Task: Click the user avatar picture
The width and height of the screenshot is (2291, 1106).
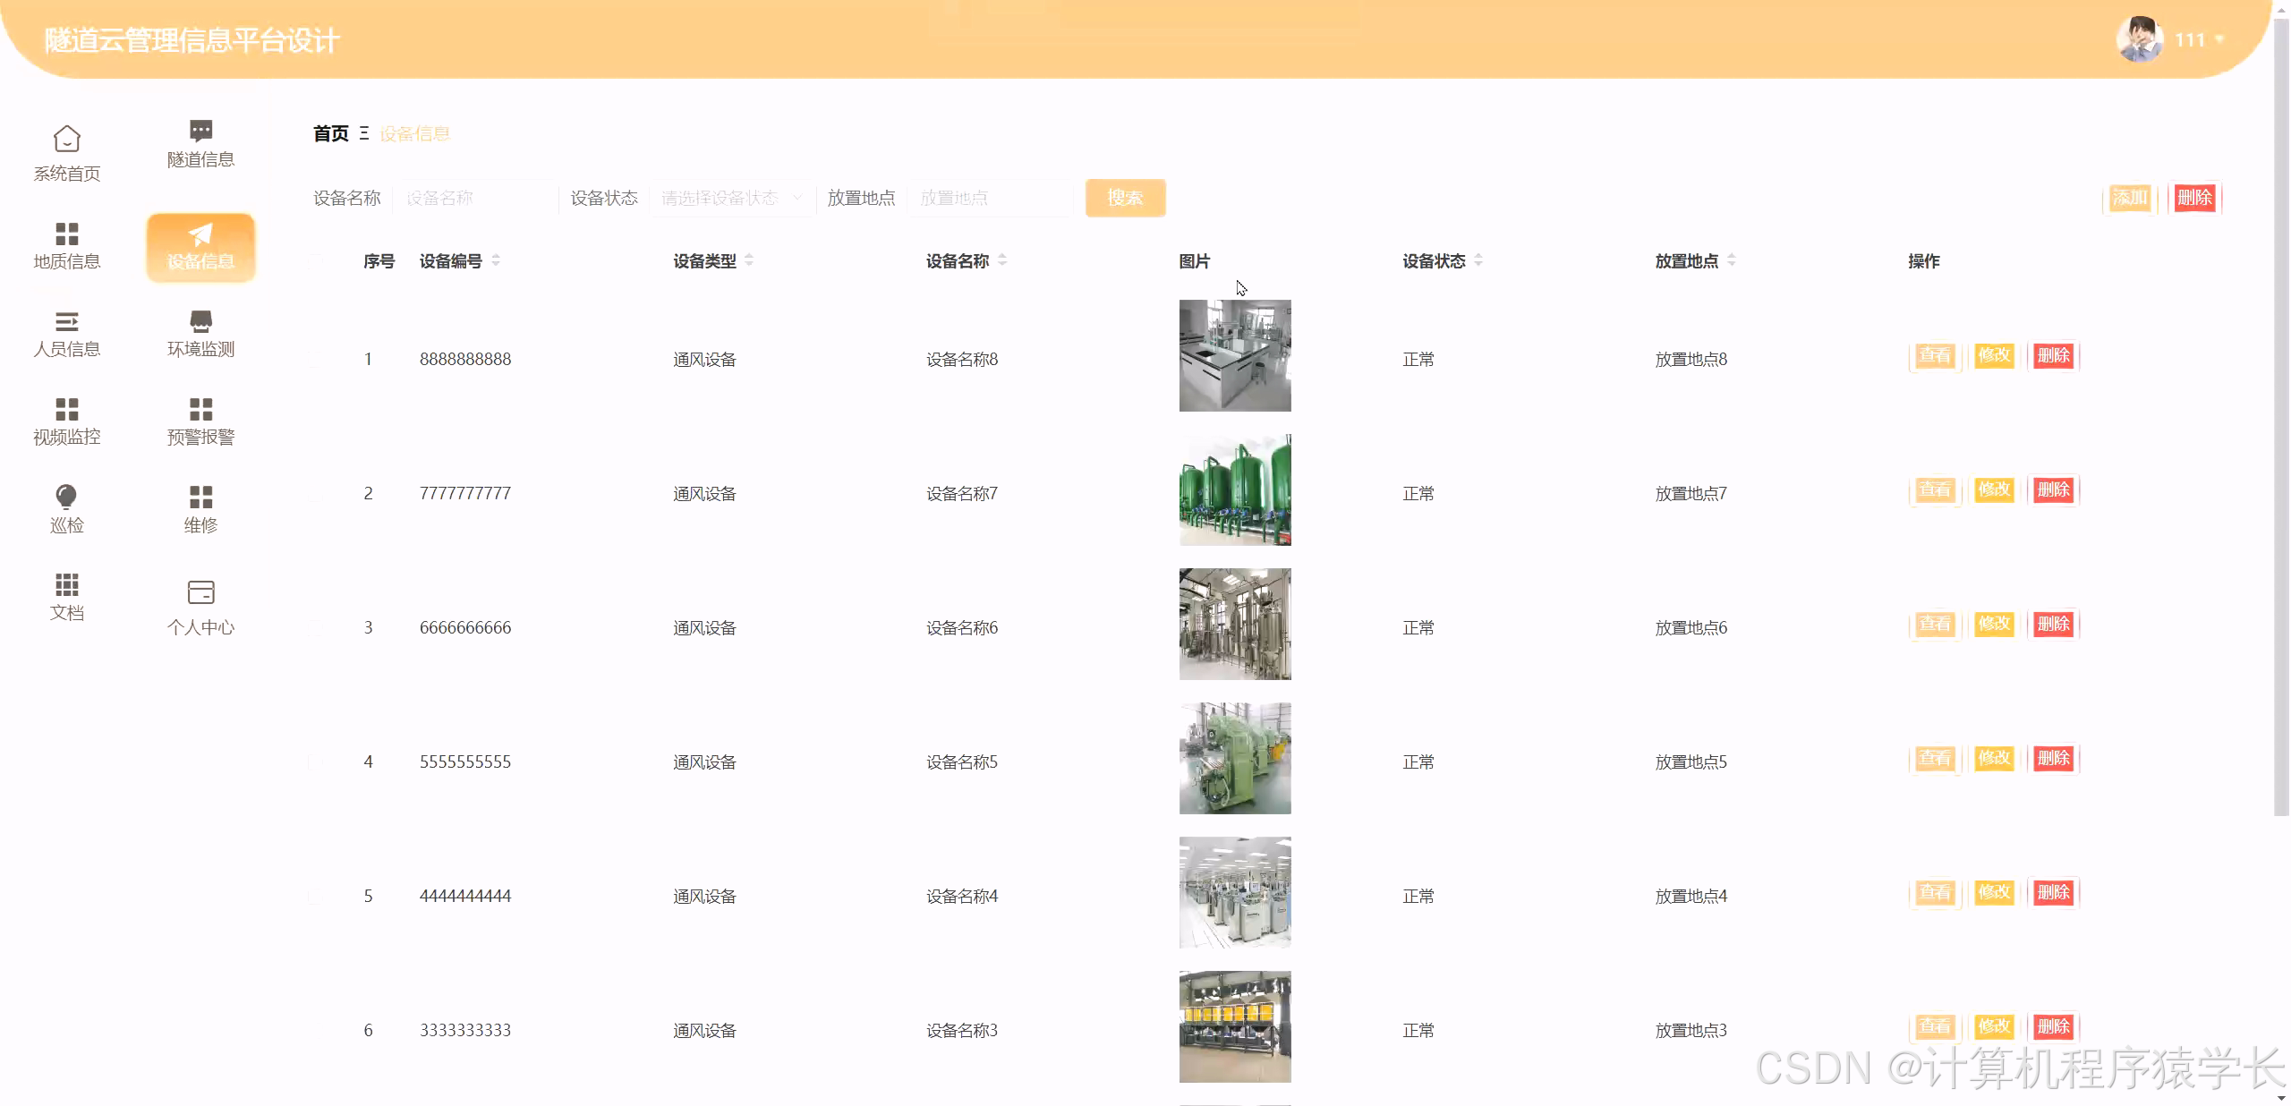Action: pyautogui.click(x=2140, y=39)
